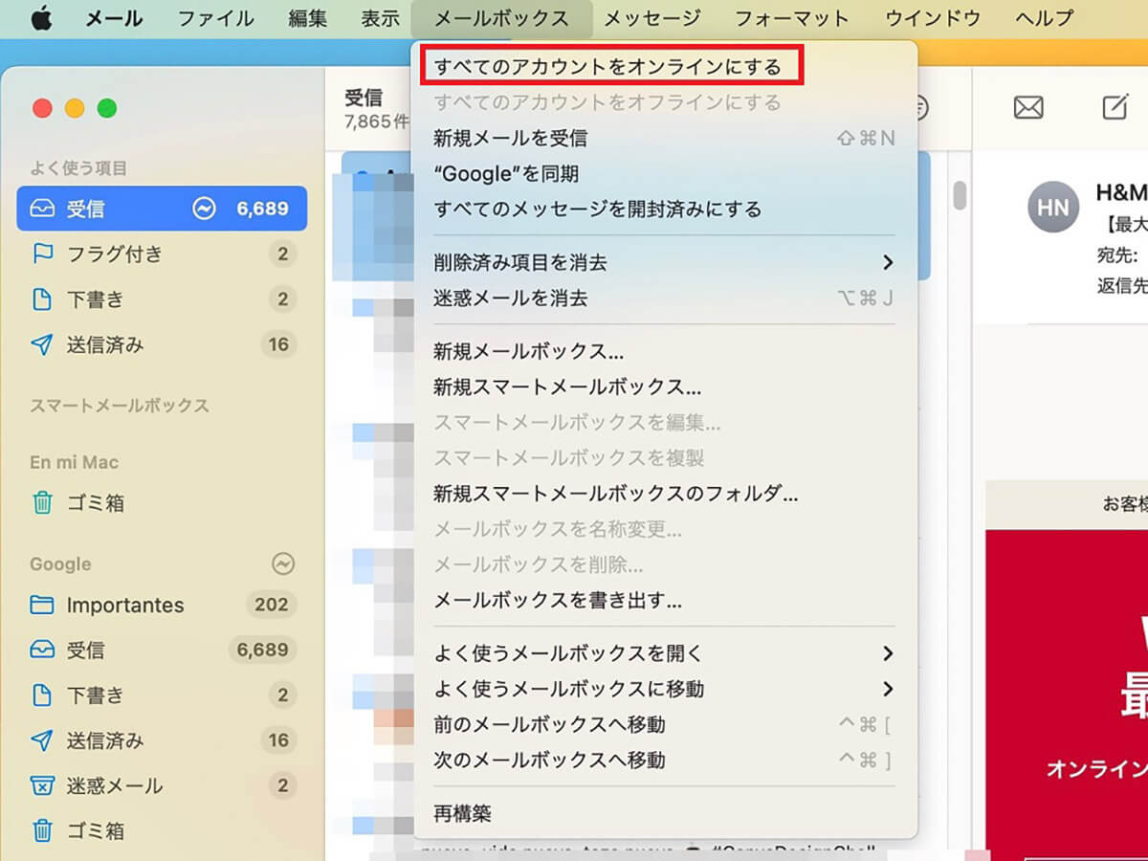Select ゴミ箱 under En mi Mac
The height and width of the screenshot is (861, 1148).
(x=162, y=502)
